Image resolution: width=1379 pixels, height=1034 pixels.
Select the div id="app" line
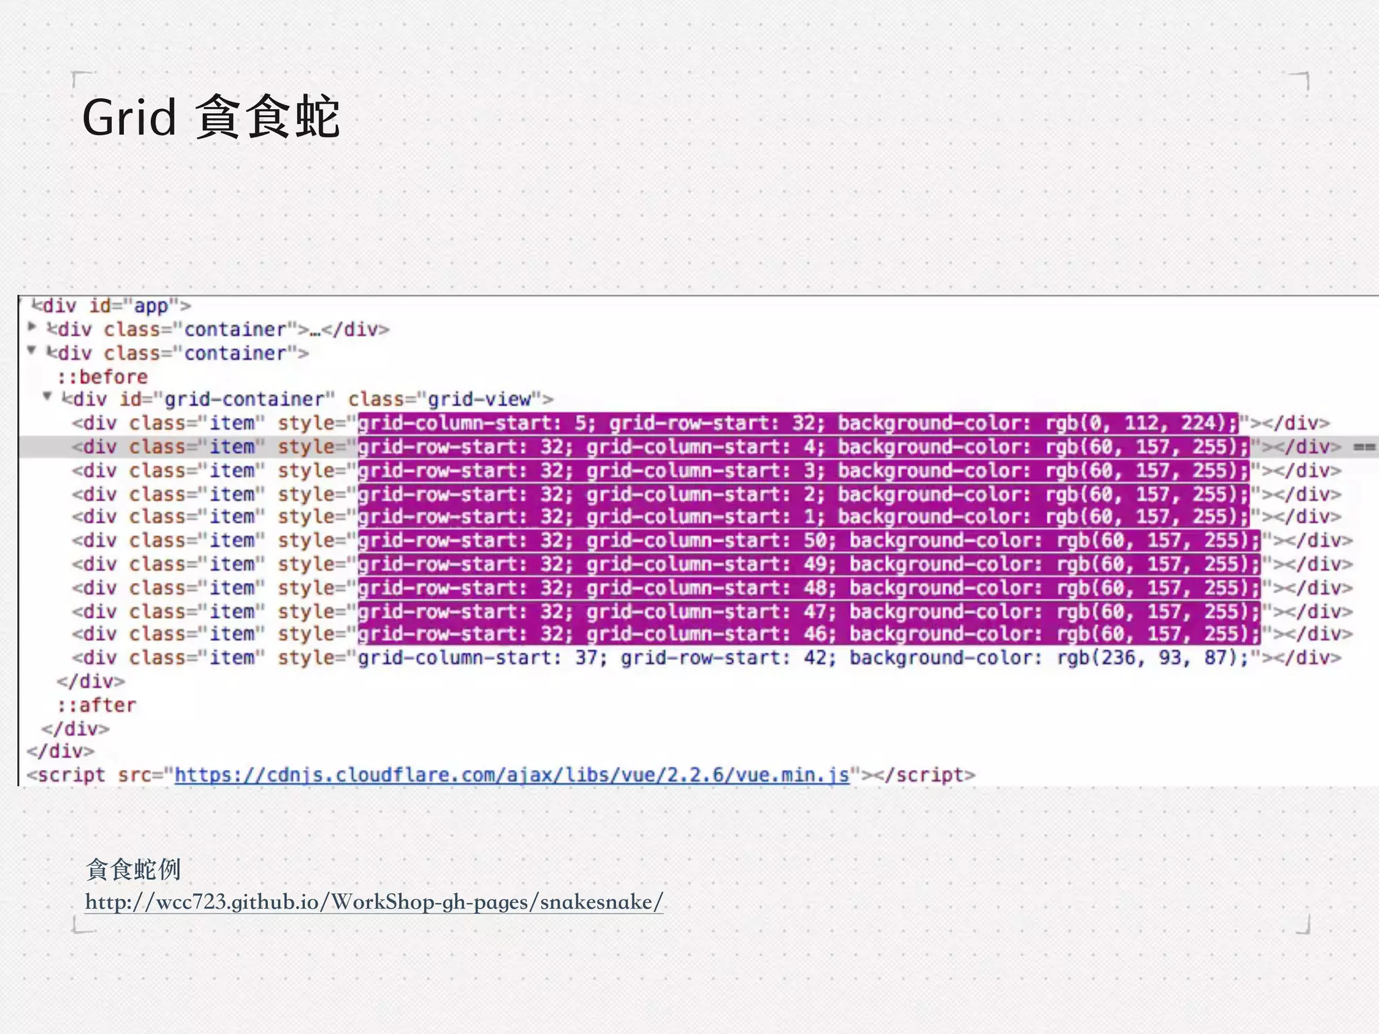tap(112, 306)
